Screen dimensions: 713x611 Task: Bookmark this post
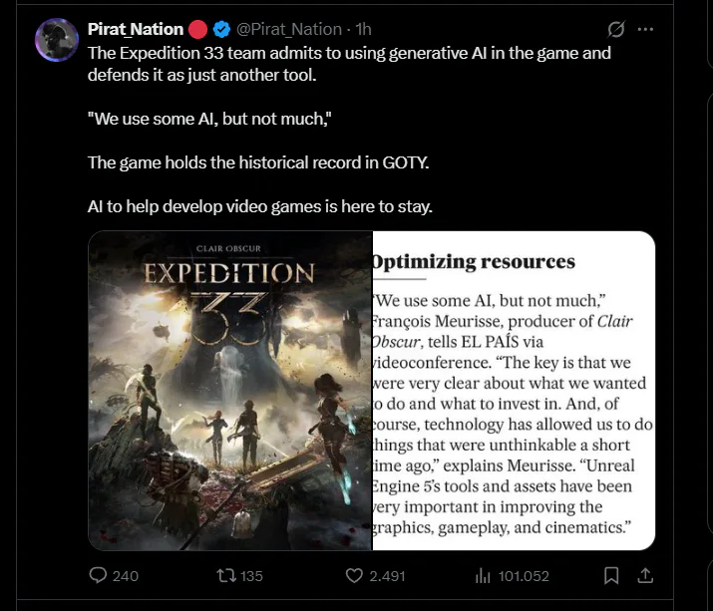(x=611, y=575)
